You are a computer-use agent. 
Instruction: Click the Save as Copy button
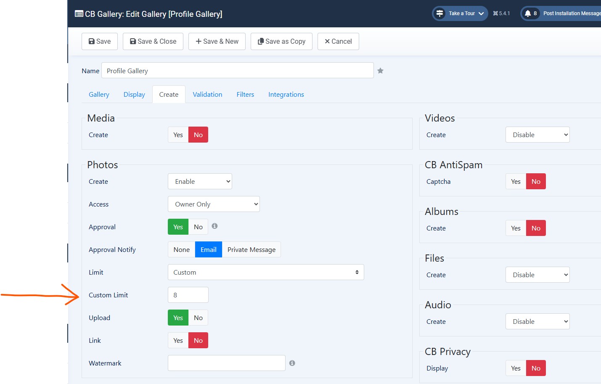[281, 41]
